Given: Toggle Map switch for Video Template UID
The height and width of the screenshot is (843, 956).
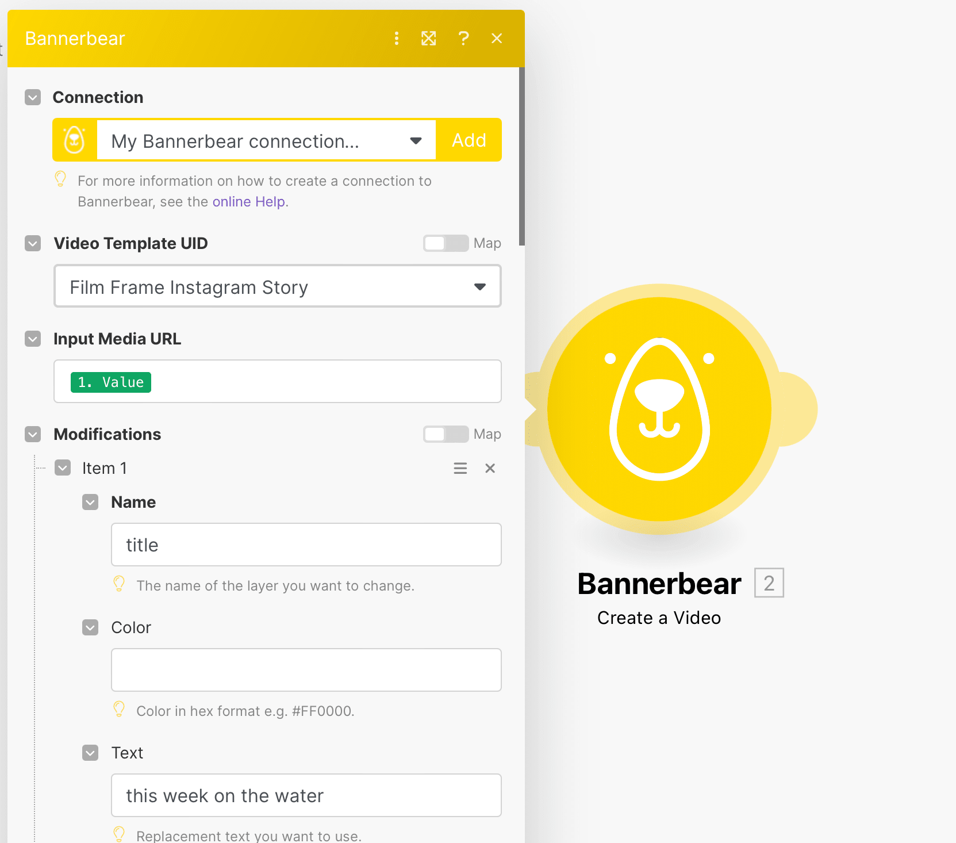Looking at the screenshot, I should coord(446,243).
